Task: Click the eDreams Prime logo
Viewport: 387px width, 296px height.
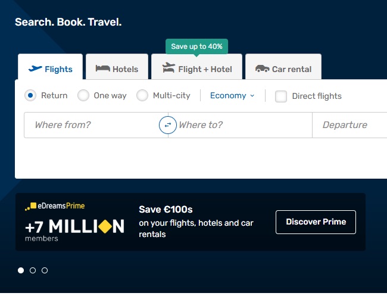Action: click(55, 206)
